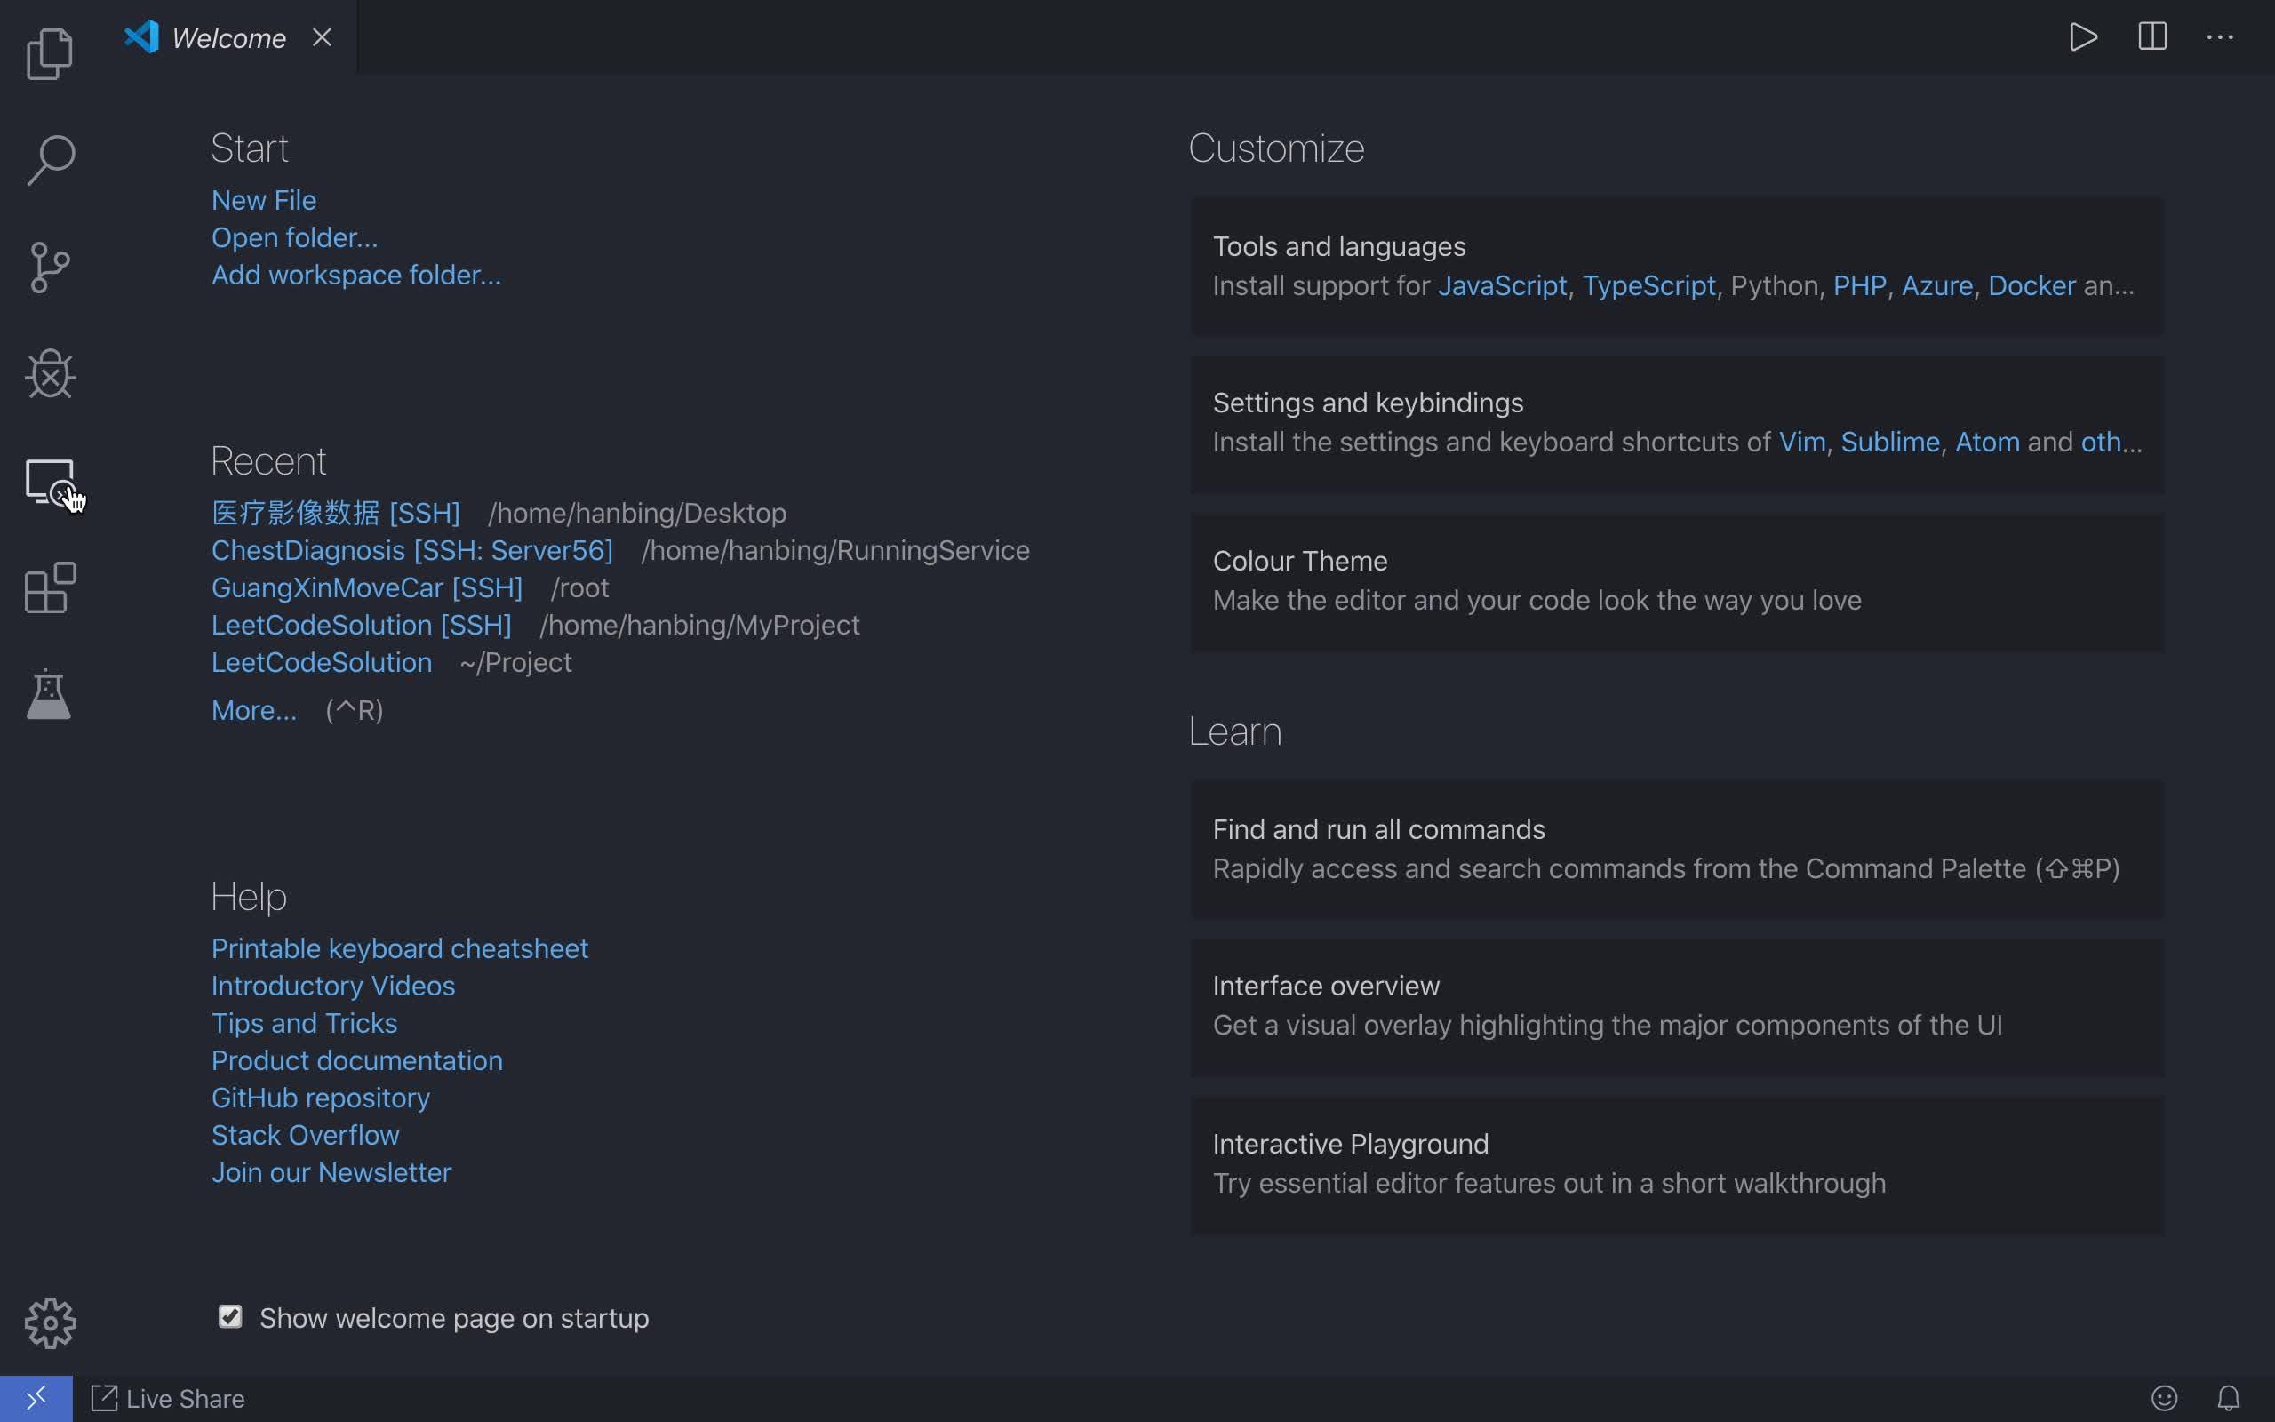Click Add workspace folder... link

(356, 275)
